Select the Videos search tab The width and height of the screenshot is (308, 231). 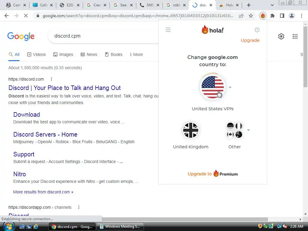tap(36, 54)
